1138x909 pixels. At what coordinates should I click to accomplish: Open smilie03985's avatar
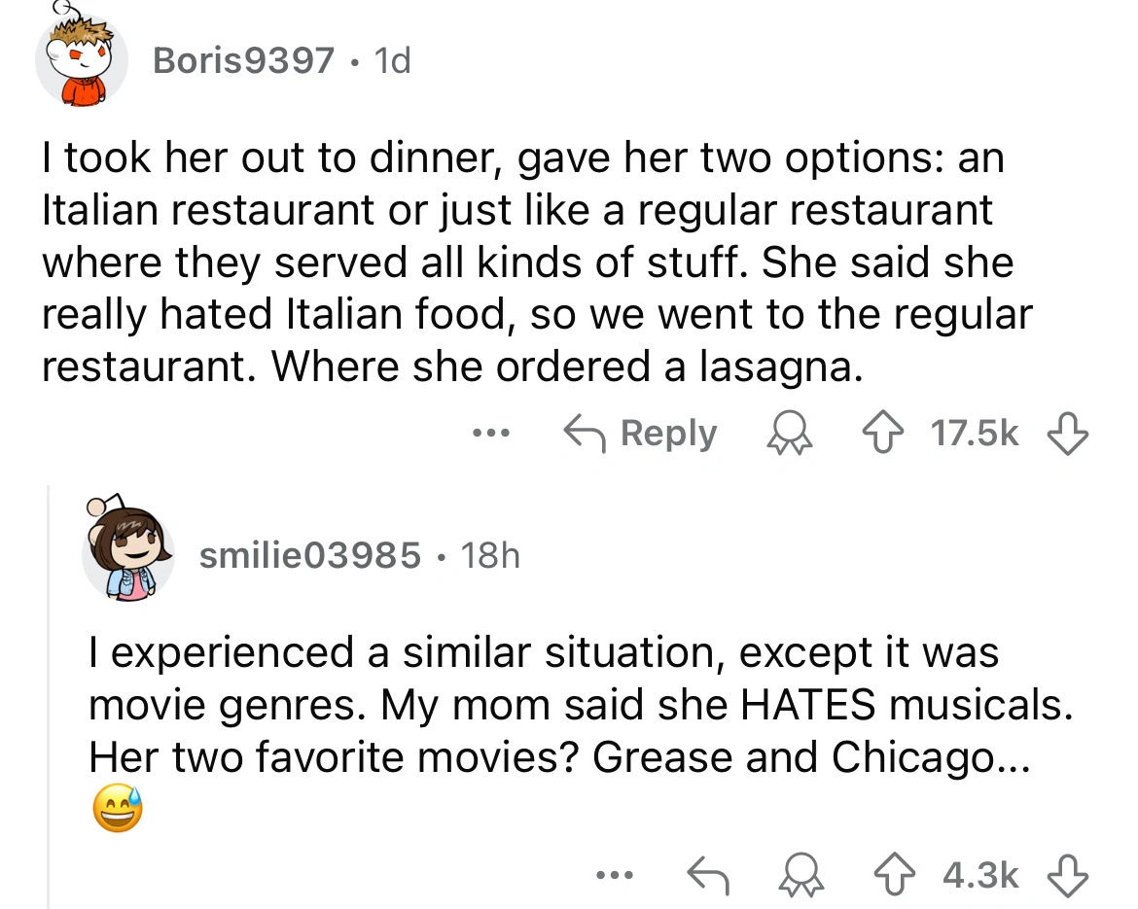(x=127, y=555)
